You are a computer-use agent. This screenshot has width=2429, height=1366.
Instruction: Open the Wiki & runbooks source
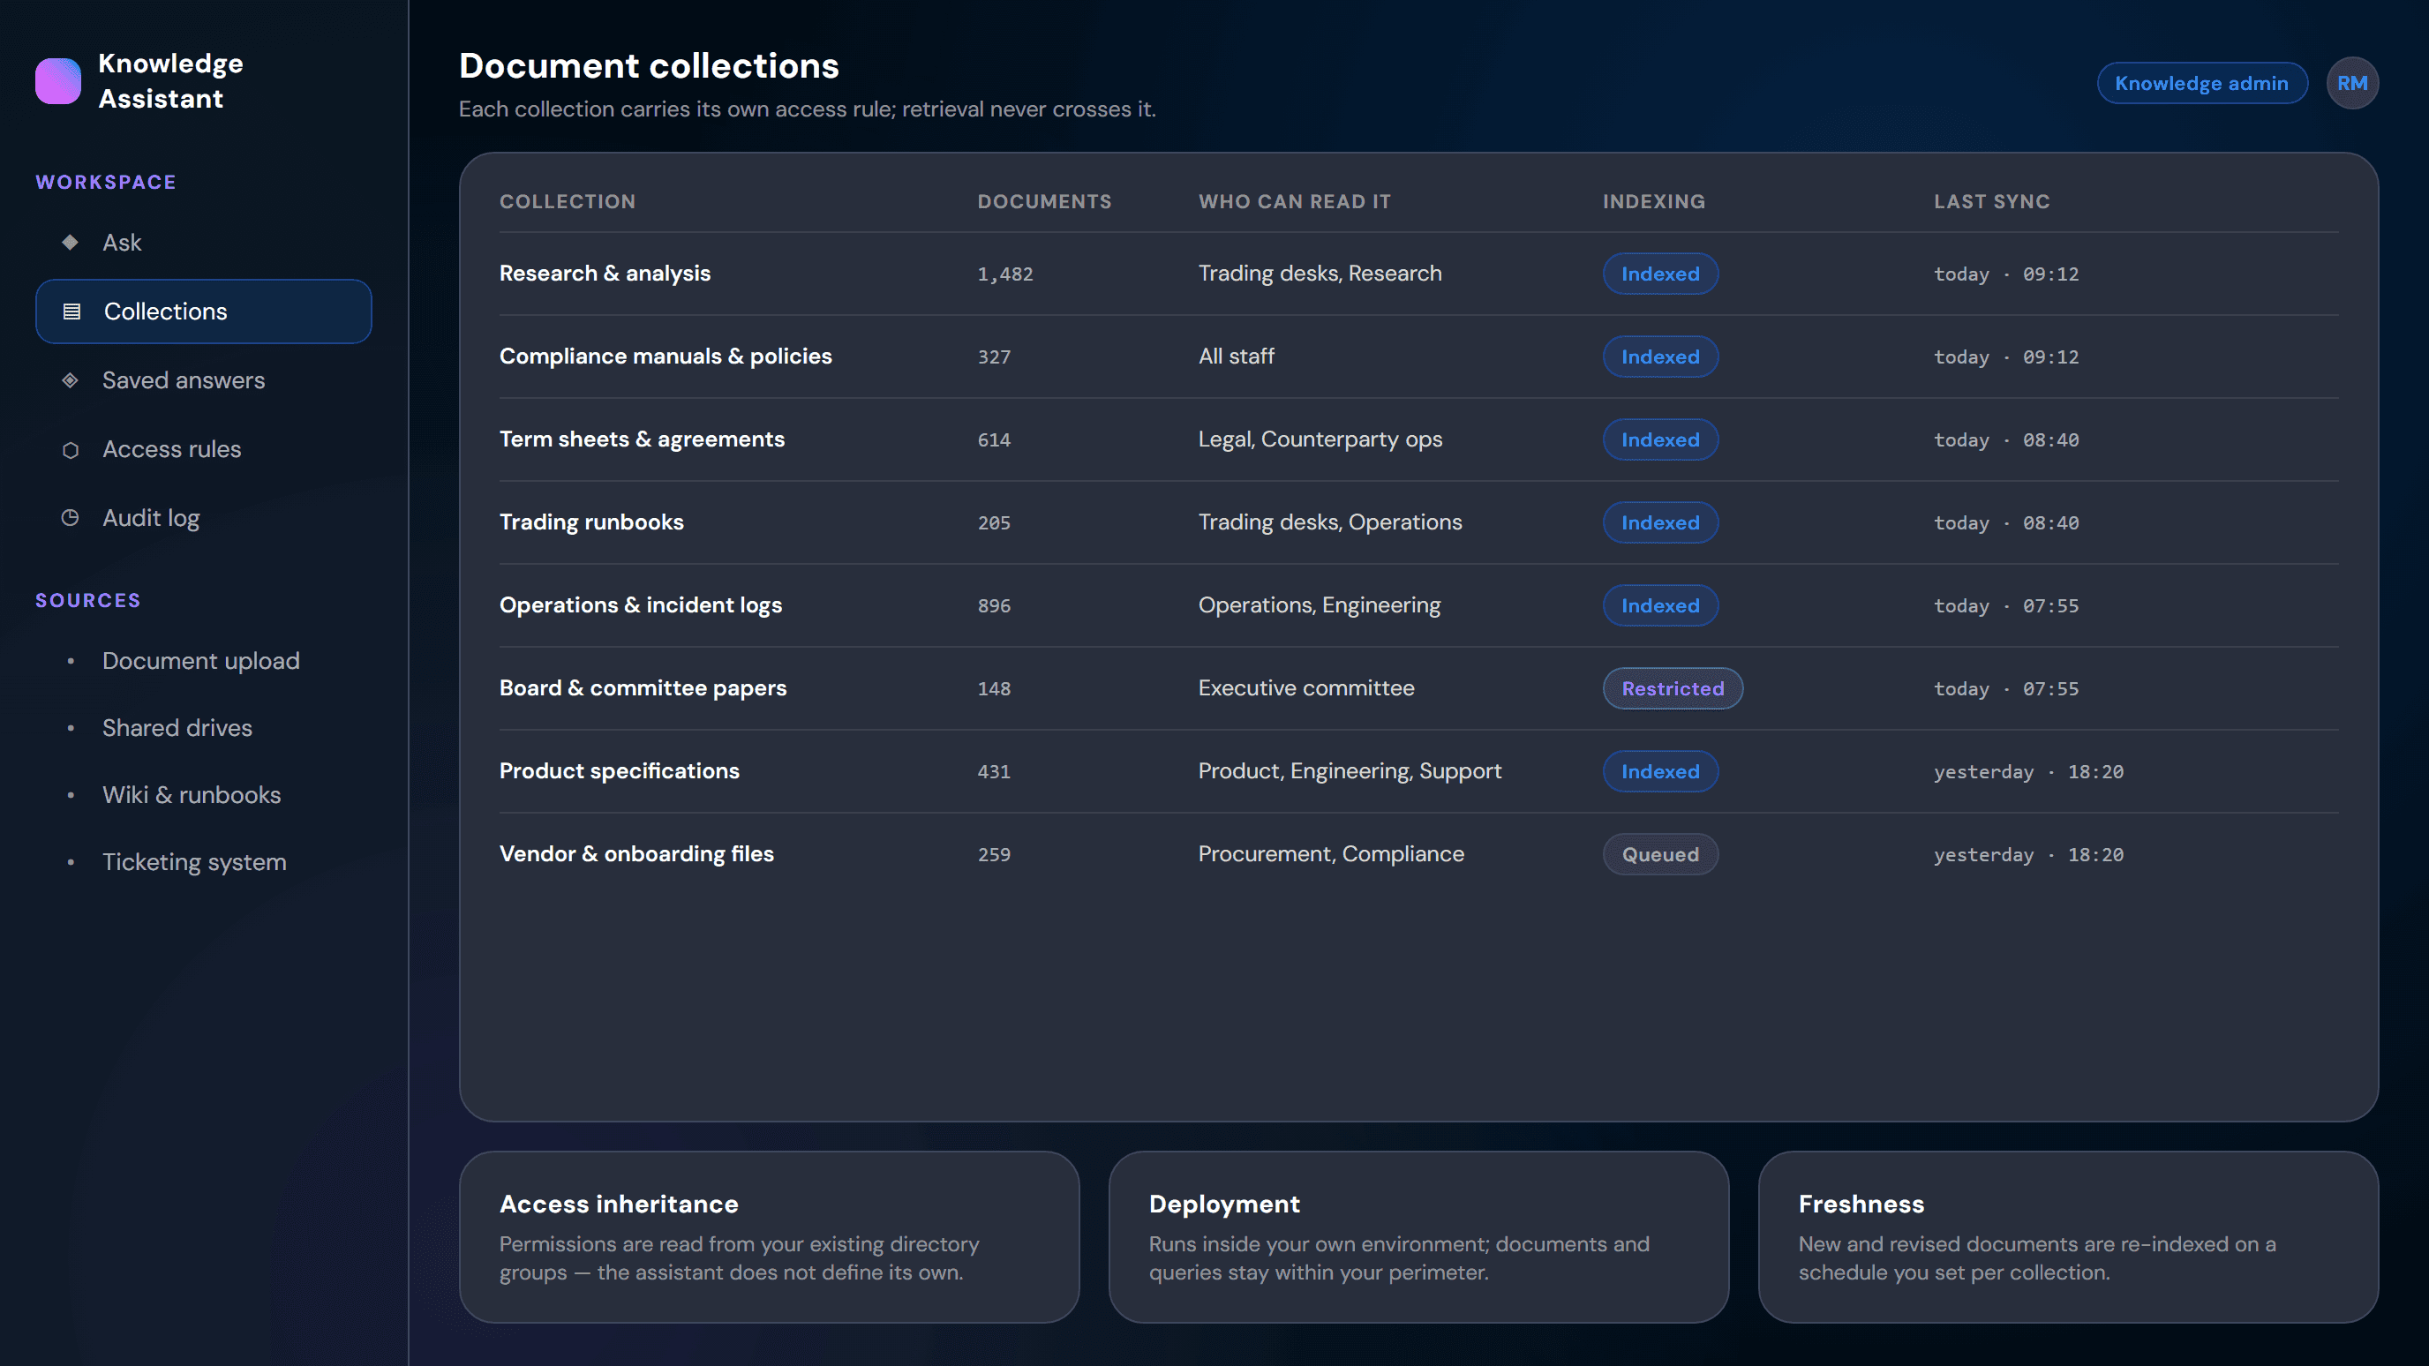204,795
